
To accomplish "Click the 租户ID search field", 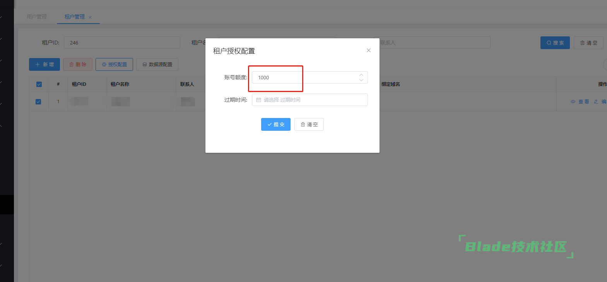I will point(122,43).
